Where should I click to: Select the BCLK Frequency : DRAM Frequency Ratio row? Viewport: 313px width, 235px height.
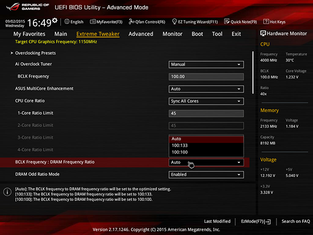pos(125,162)
